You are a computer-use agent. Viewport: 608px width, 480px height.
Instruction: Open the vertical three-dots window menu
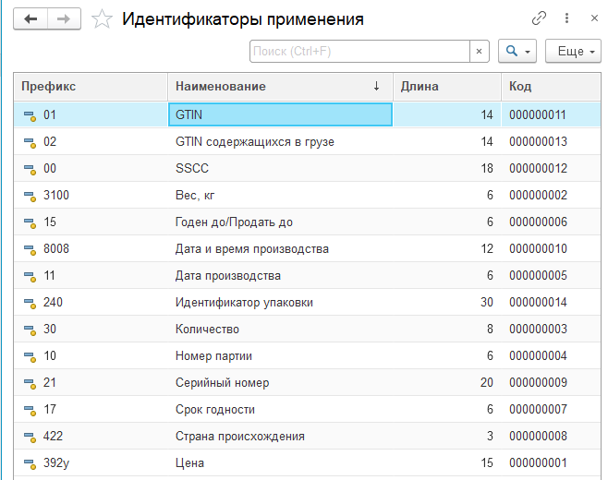(566, 18)
